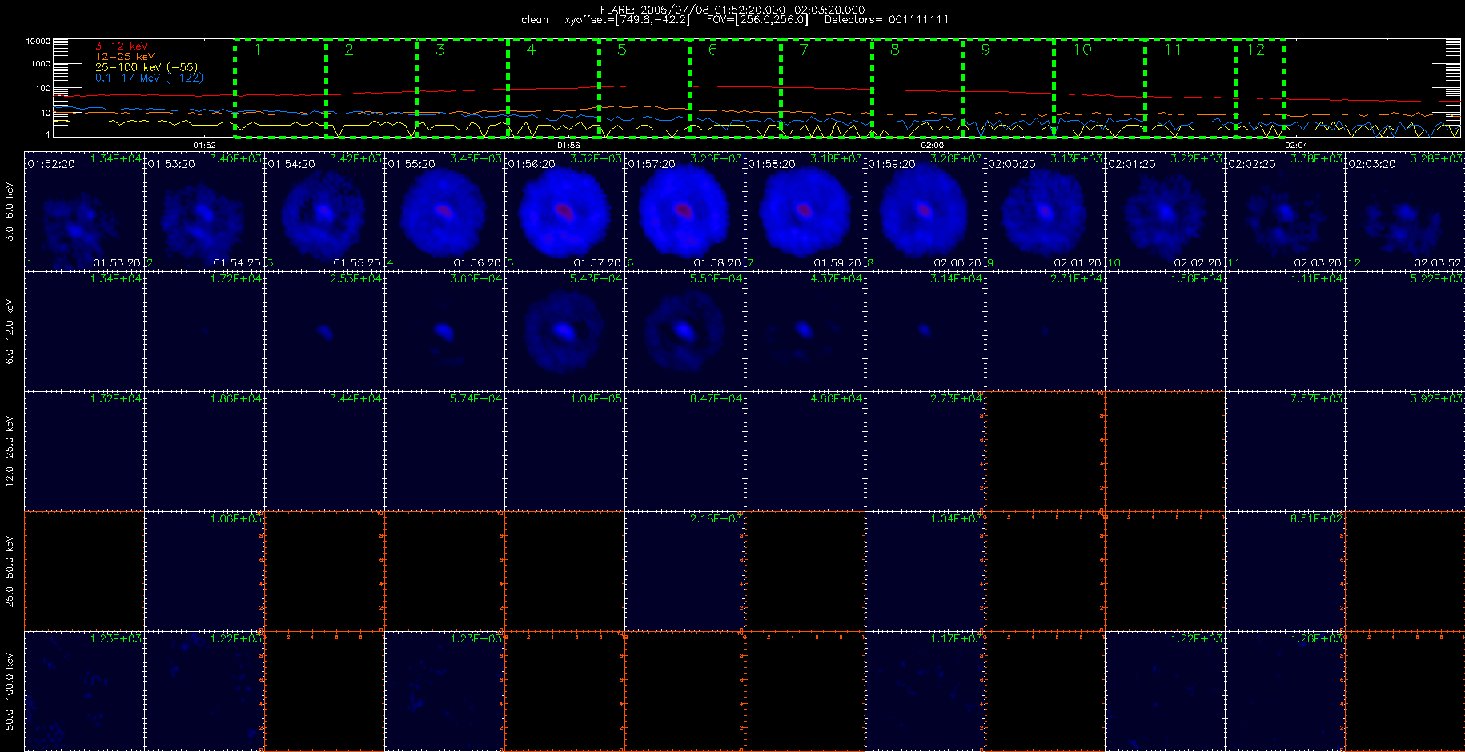The width and height of the screenshot is (1465, 752).
Task: Open the 6-12 keV image labeled 3.60E+04
Action: pyautogui.click(x=444, y=331)
